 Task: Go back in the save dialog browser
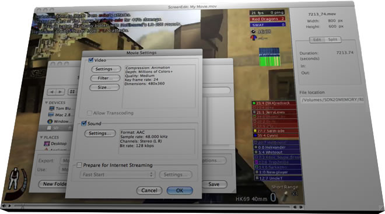pyautogui.click(x=52, y=92)
